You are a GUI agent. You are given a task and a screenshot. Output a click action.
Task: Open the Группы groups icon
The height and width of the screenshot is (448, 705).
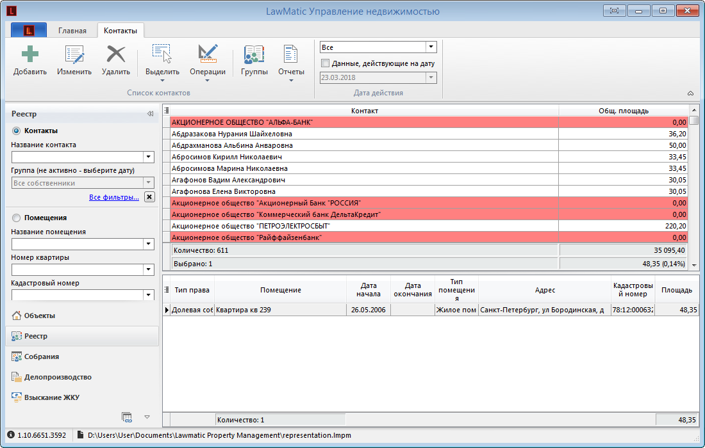(x=254, y=55)
